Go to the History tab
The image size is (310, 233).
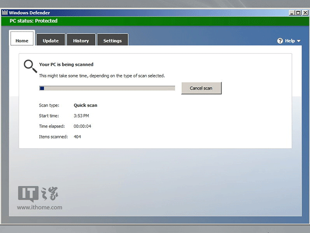(81, 41)
